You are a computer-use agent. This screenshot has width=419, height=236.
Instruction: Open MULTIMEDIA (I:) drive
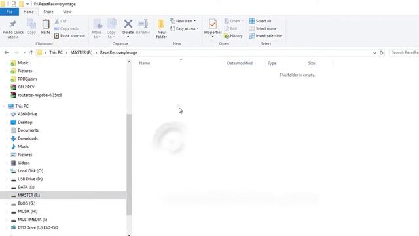(32, 220)
